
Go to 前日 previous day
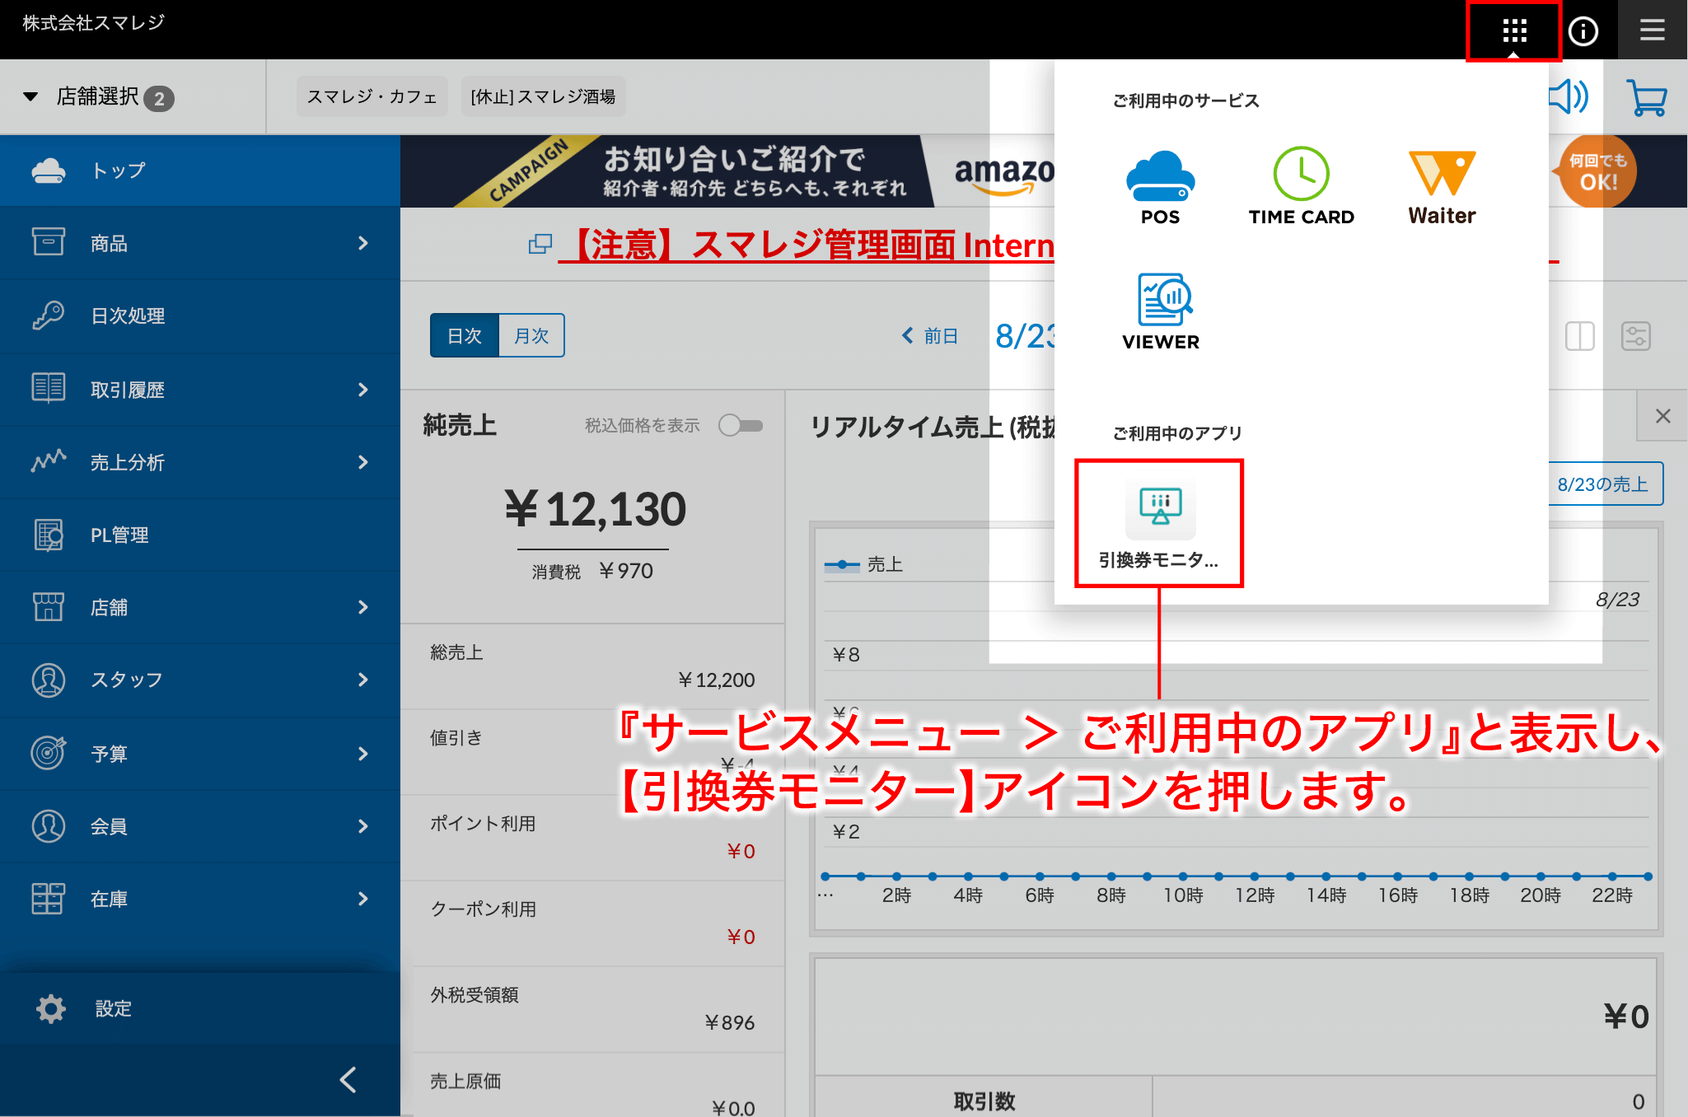tap(929, 336)
